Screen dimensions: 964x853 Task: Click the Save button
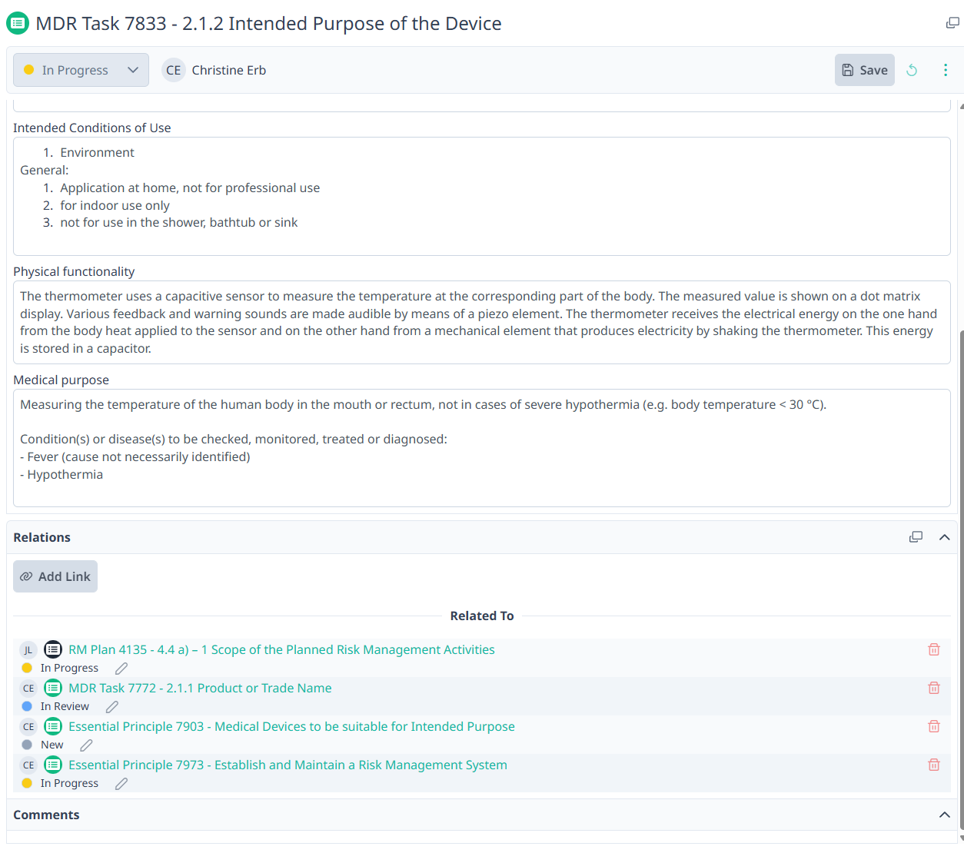click(x=865, y=70)
